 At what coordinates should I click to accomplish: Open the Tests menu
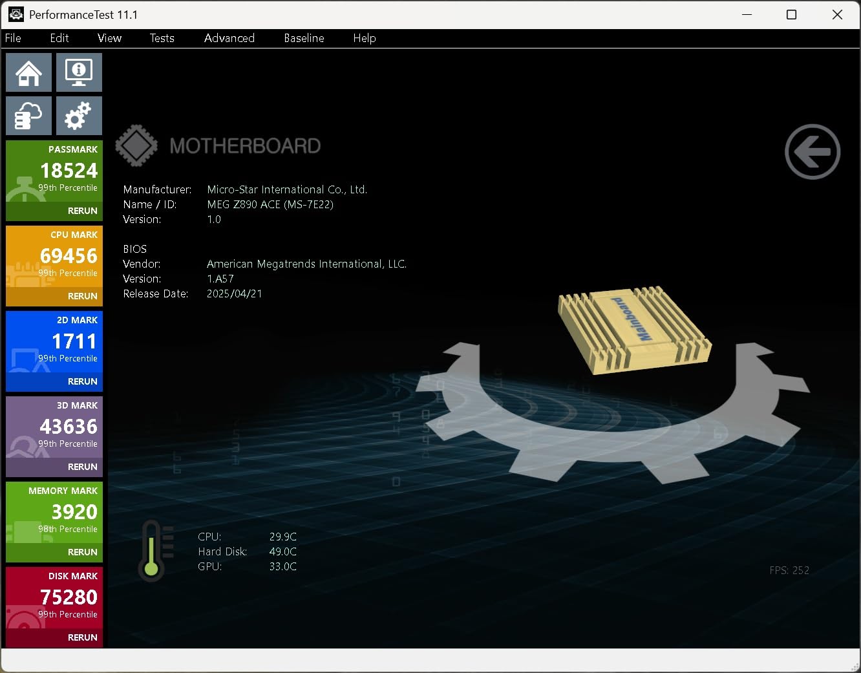[x=162, y=38]
